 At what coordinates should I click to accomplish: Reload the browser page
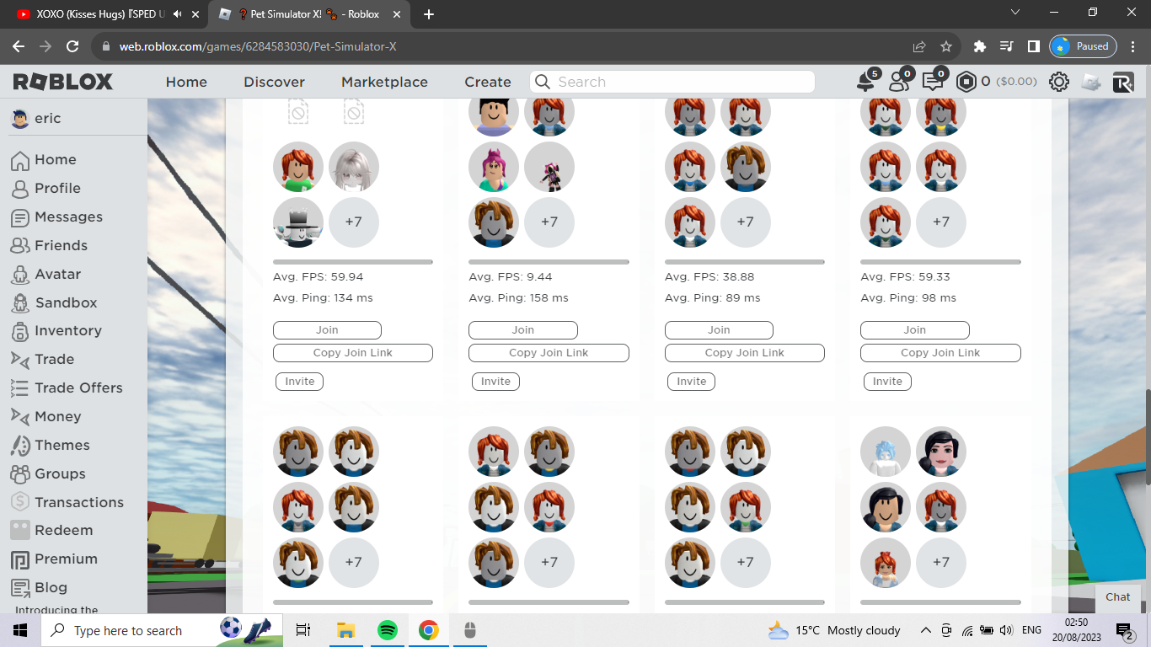[72, 46]
